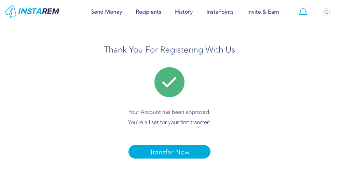Click the word "Earn" in the top navigation
The height and width of the screenshot is (179, 342).
pyautogui.click(x=273, y=12)
